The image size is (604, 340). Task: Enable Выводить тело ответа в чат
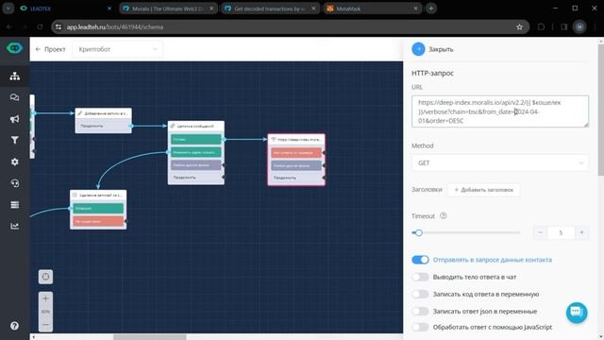point(420,277)
